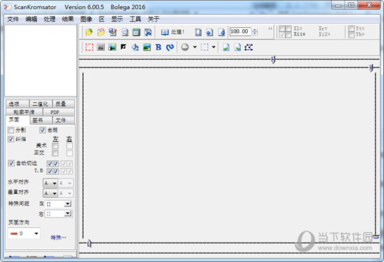Expand the 页面方向 orientation dropdown
Image resolution: width=384 pixels, height=262 pixels.
(x=24, y=233)
